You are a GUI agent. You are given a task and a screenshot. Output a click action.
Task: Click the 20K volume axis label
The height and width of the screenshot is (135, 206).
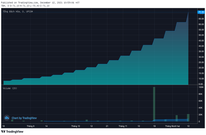(201, 114)
